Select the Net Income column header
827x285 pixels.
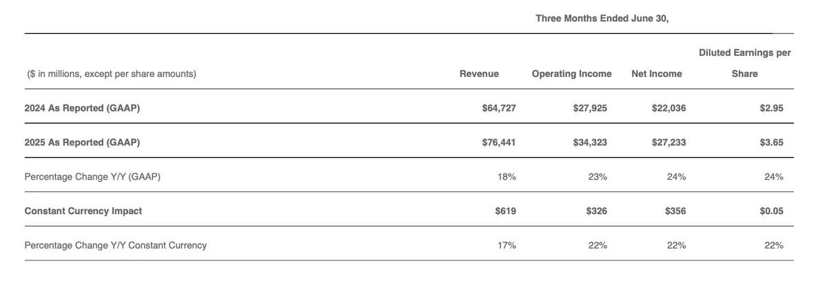click(656, 74)
